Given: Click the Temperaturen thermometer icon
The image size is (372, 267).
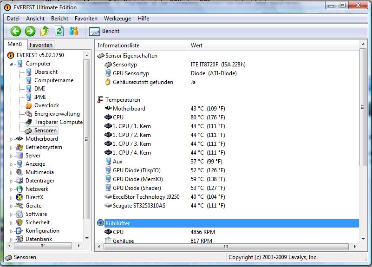Looking at the screenshot, I should tap(100, 99).
